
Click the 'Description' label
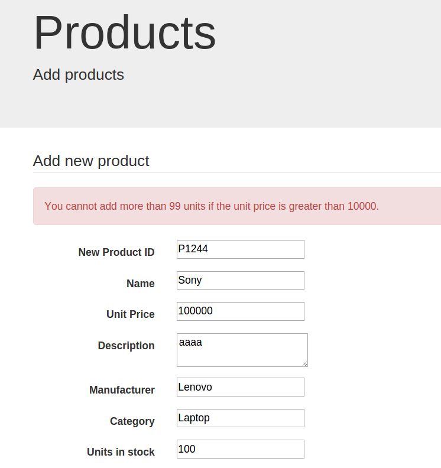point(127,346)
